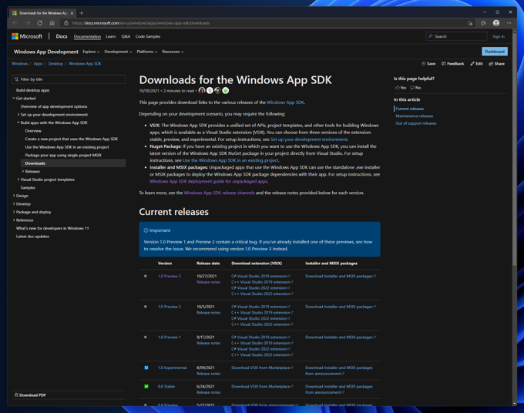Rate page helpful with Yes thumbs up
This screenshot has height=413, width=524.
401,88
